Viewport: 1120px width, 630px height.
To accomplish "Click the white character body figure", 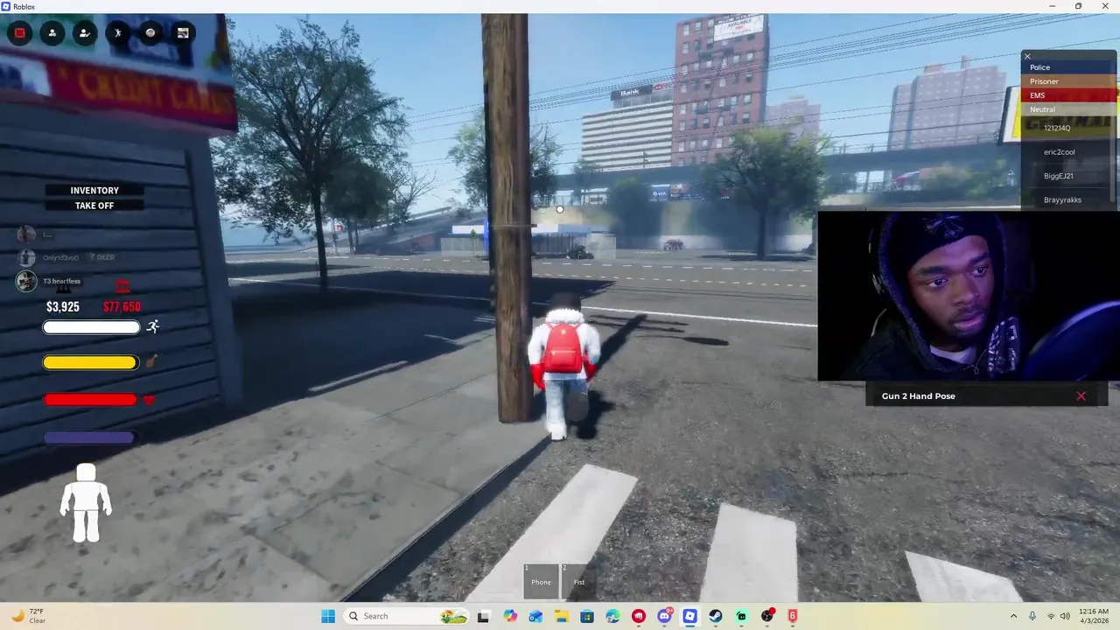I will click(x=86, y=503).
